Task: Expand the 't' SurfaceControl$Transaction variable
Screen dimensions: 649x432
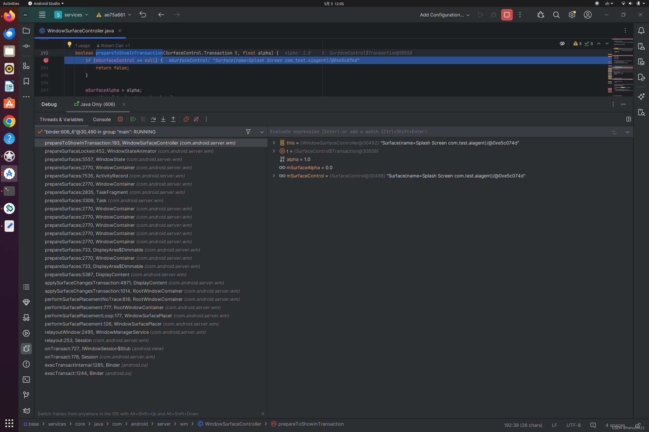Action: point(274,151)
